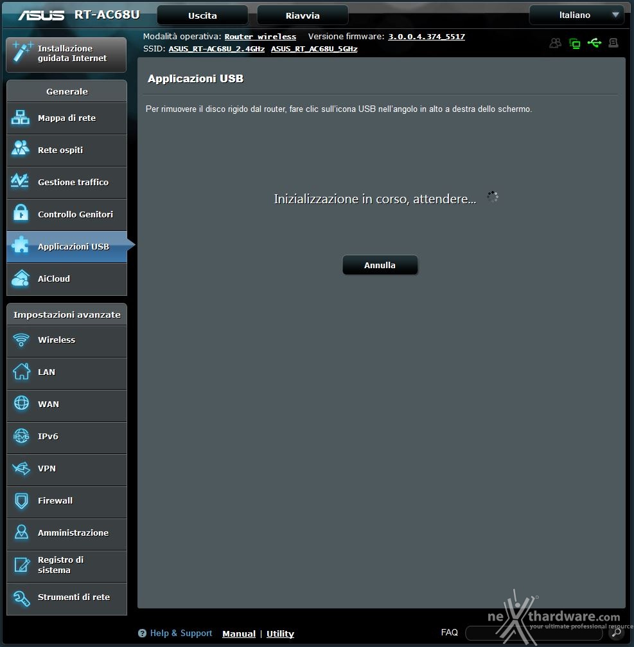The width and height of the screenshot is (634, 647).
Task: Click the Rete ospiti guests icon
Action: point(20,149)
